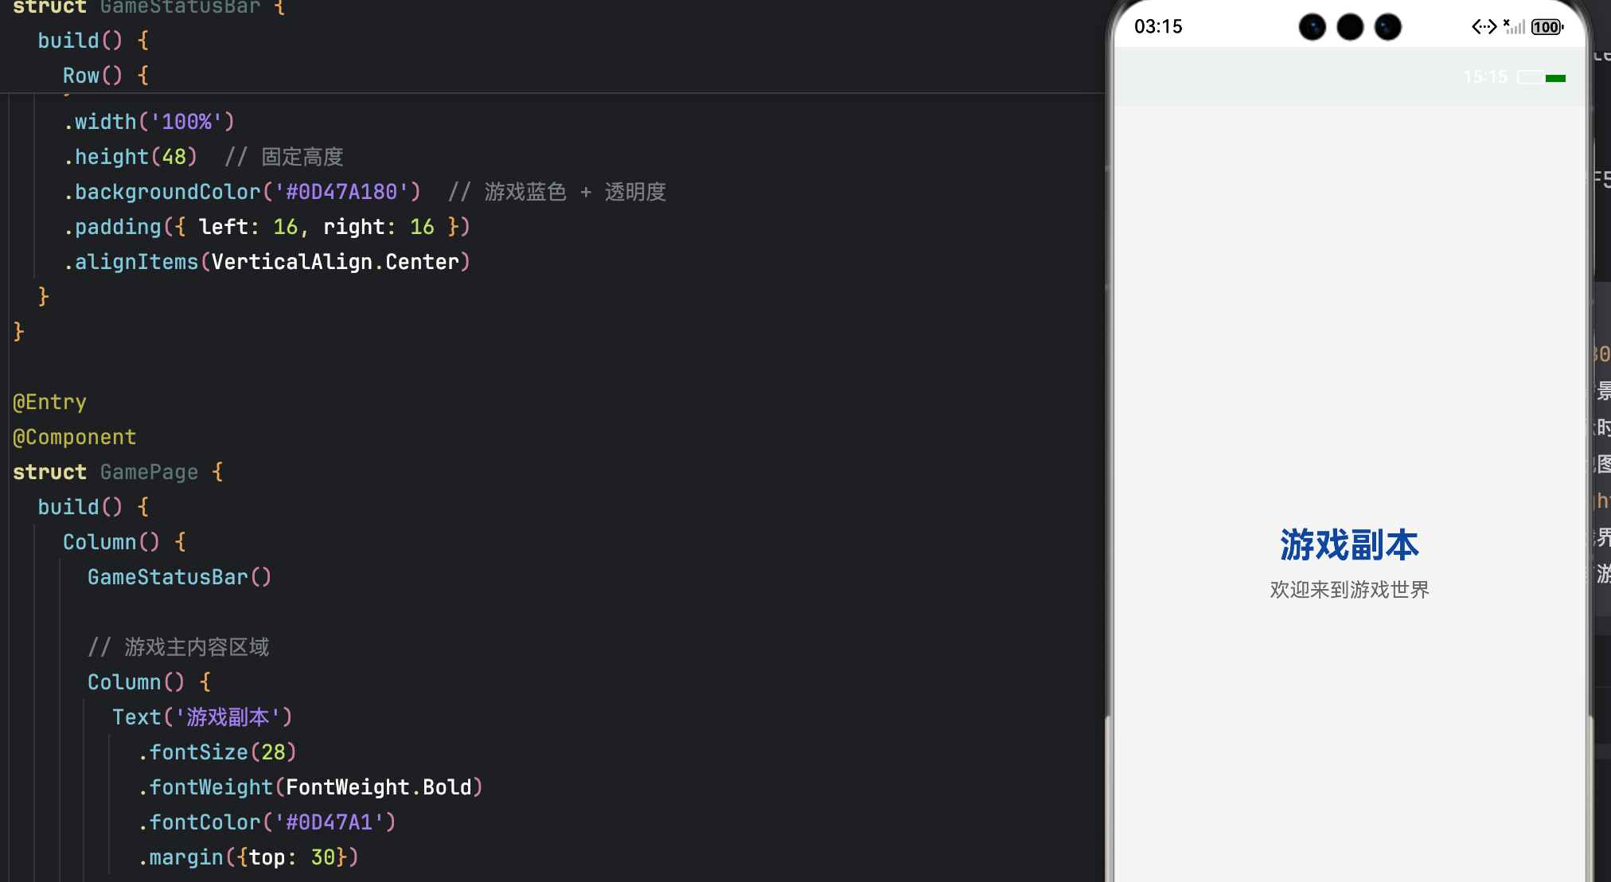Click the @Entry decorator
This screenshot has width=1611, height=882.
click(49, 402)
